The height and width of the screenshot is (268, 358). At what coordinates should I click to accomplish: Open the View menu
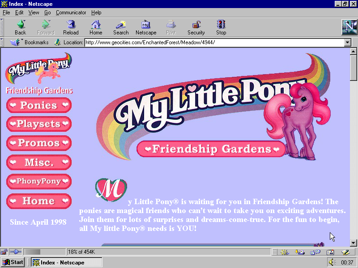(34, 13)
